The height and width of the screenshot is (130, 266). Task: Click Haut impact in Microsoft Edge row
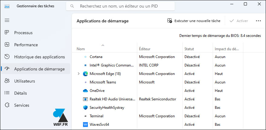tap(219, 74)
